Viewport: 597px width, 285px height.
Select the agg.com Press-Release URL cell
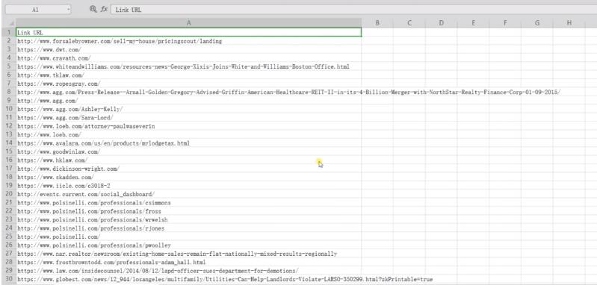[x=188, y=92]
